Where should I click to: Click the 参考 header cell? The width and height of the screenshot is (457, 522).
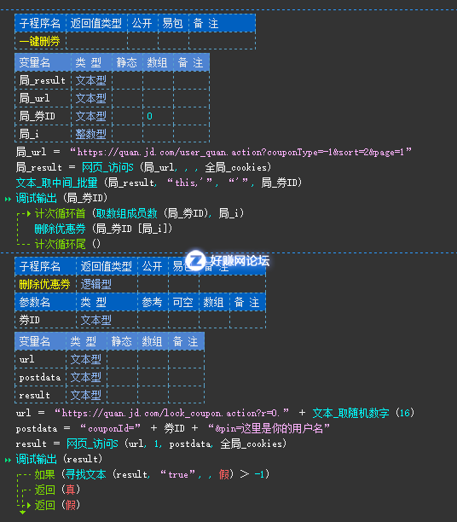[x=152, y=302]
